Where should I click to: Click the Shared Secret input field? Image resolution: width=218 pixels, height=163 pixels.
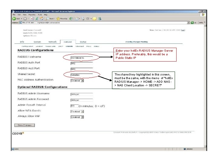coord(82,75)
